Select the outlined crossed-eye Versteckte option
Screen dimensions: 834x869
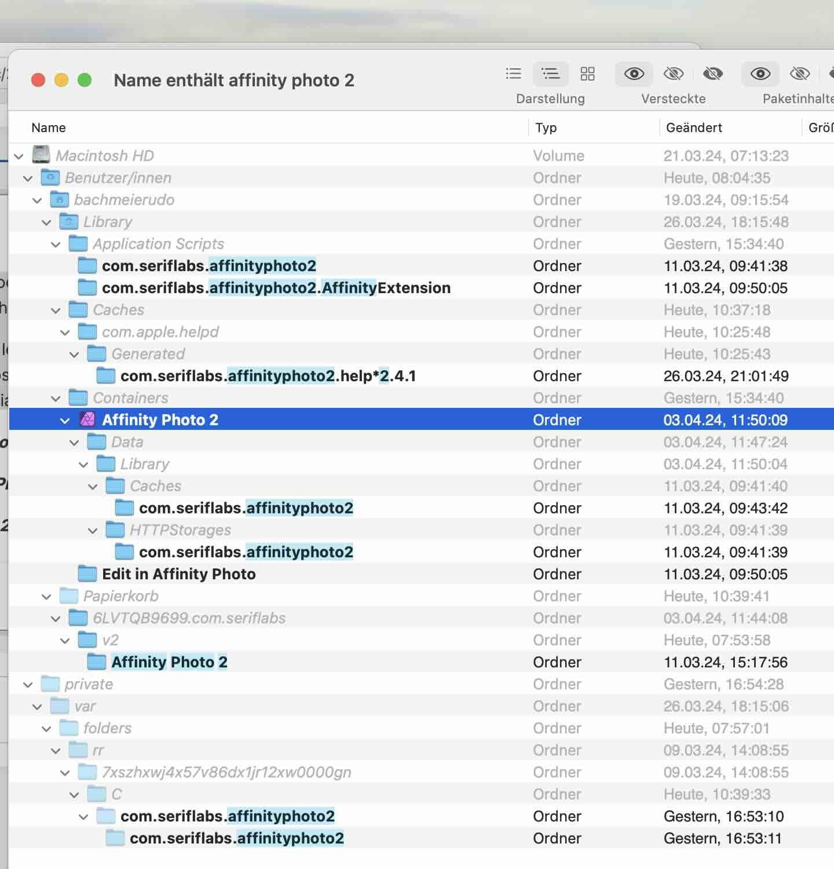click(x=674, y=74)
